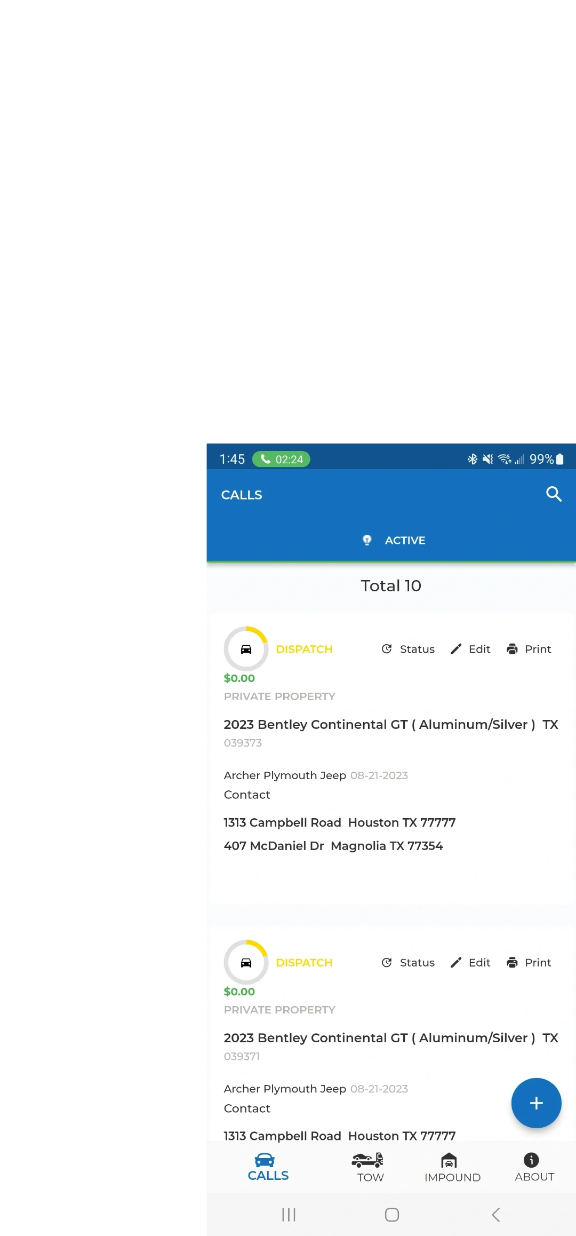The width and height of the screenshot is (576, 1236).
Task: Tap the muted sound status icon
Action: tap(487, 459)
